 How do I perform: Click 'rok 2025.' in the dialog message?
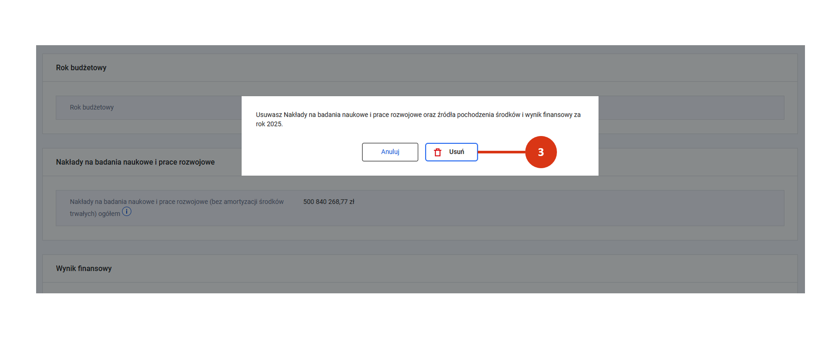click(x=269, y=124)
